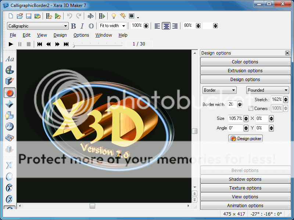Click the open file folder icon
294x220 pixels.
tap(20, 16)
